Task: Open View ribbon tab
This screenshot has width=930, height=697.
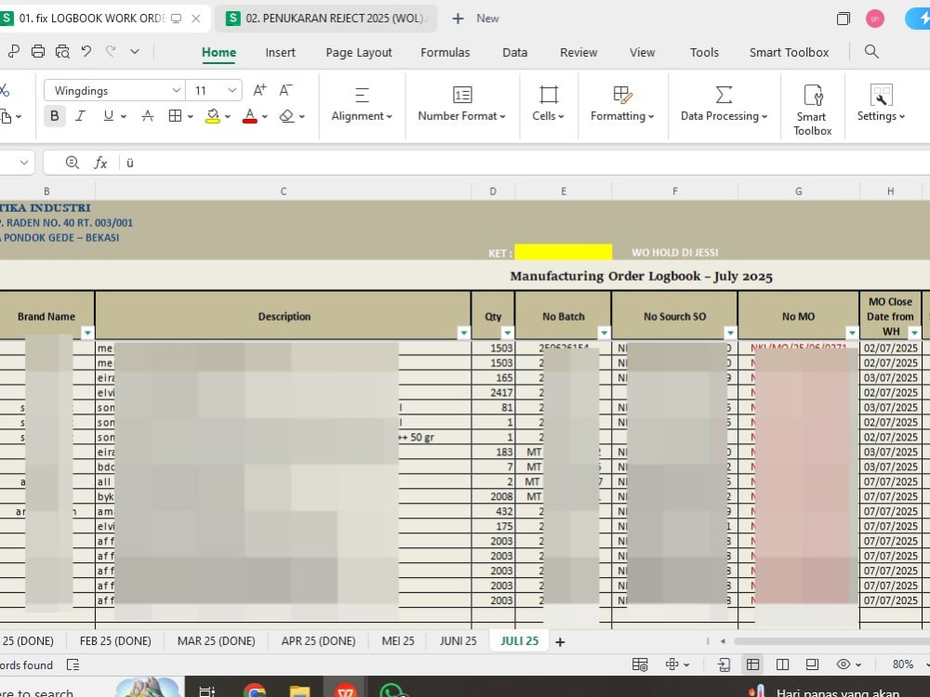Action: tap(643, 52)
